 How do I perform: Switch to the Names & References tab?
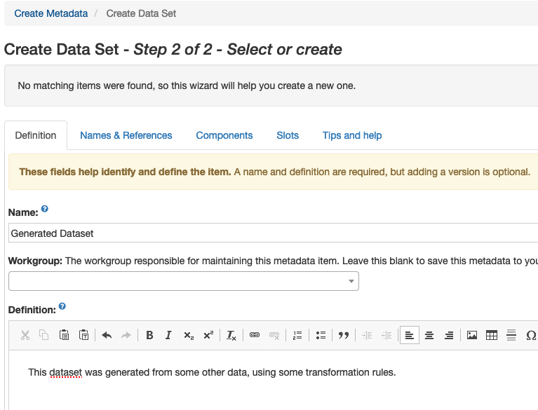coord(126,135)
